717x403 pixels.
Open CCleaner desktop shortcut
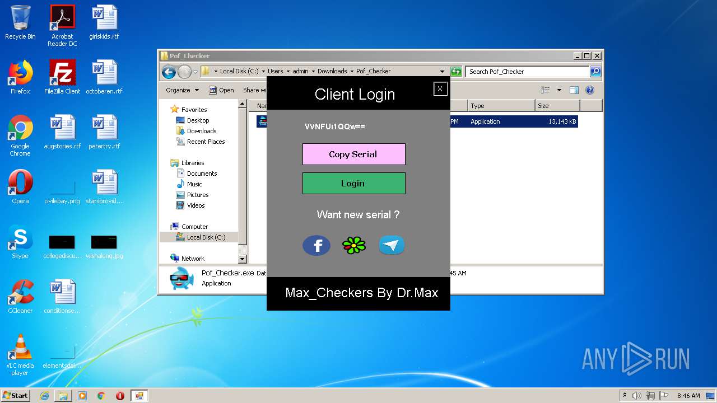click(x=20, y=297)
